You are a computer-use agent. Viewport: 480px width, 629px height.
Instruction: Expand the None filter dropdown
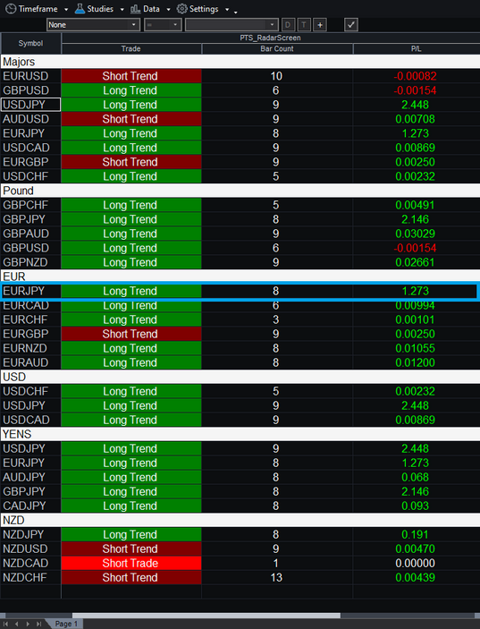93,25
